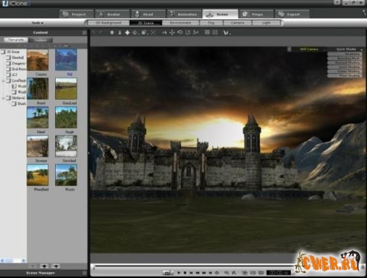Select the Custom tab in Content
This screenshot has height=278, width=367.
coord(40,40)
